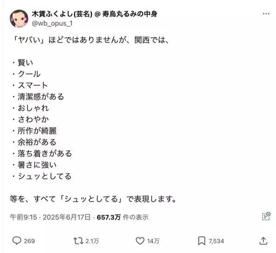Screen dimensions: 276x253
Task: Bookmark this post using the bookmark icon
Action: point(201,240)
